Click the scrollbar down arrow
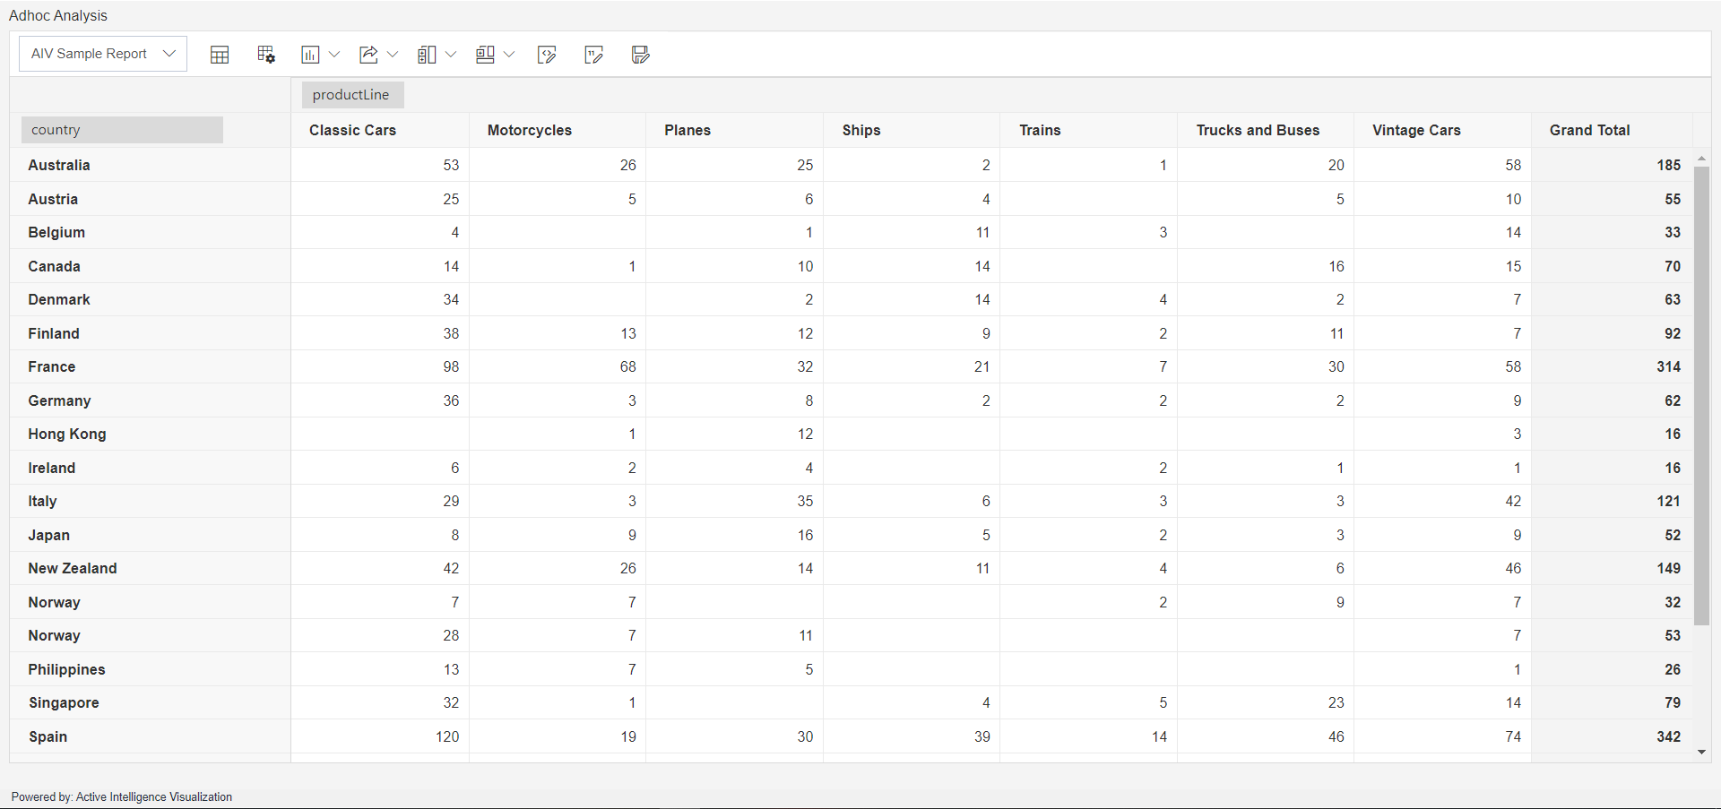The height and width of the screenshot is (809, 1721). click(x=1701, y=753)
